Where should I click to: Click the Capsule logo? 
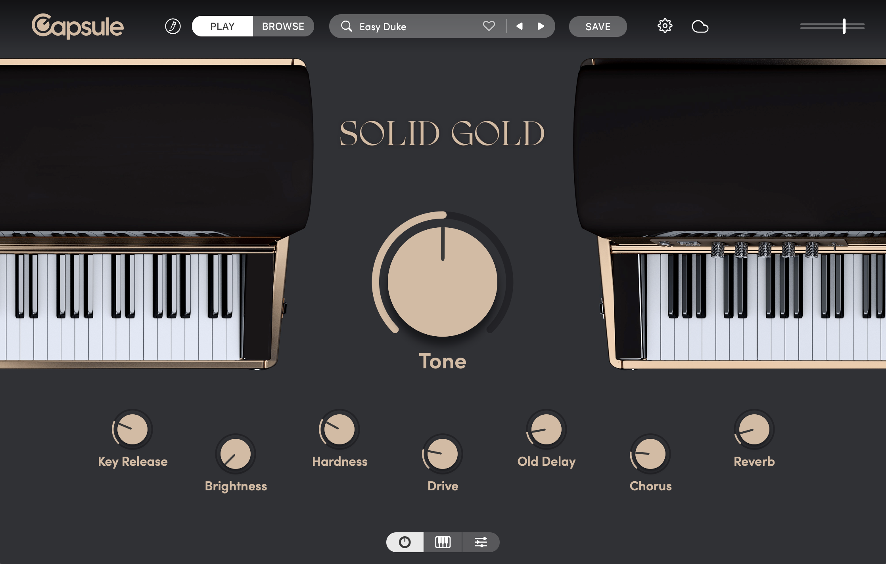coord(78,26)
